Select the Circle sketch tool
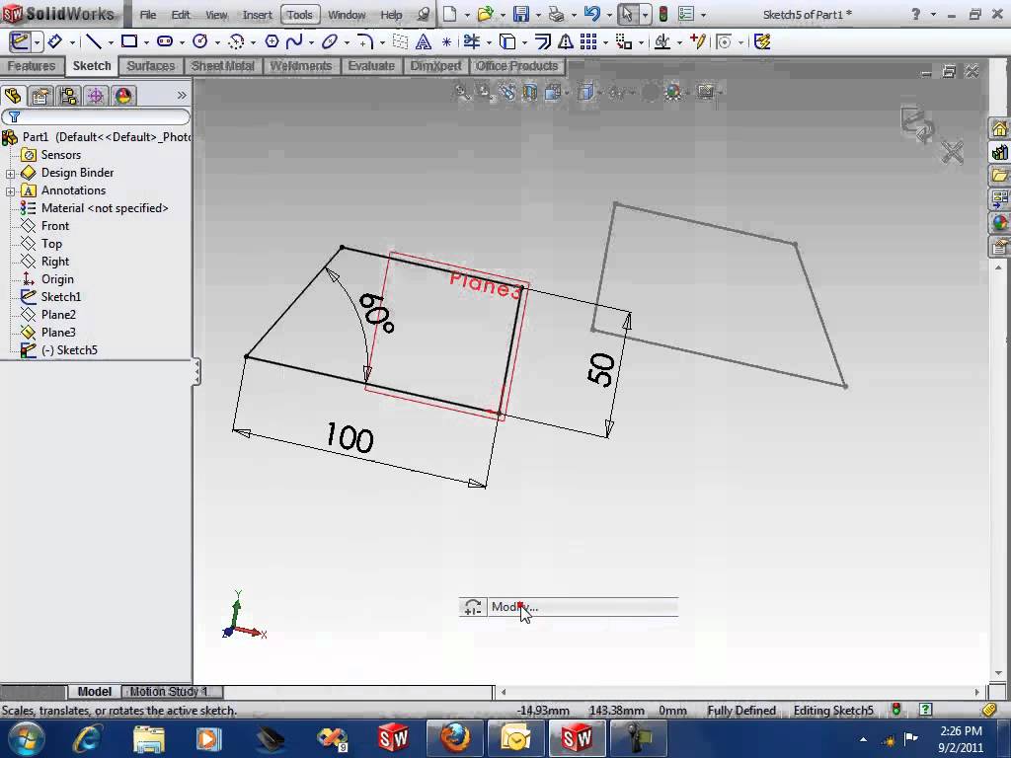Viewport: 1011px width, 758px height. tap(200, 41)
